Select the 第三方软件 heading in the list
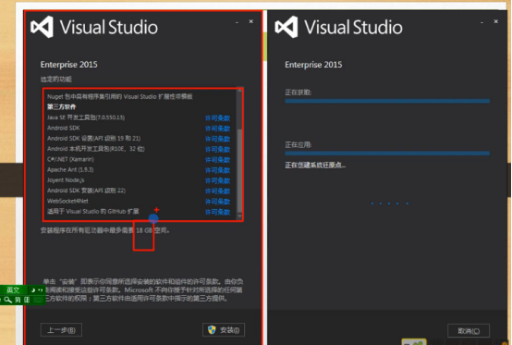The width and height of the screenshot is (512, 345). [61, 107]
